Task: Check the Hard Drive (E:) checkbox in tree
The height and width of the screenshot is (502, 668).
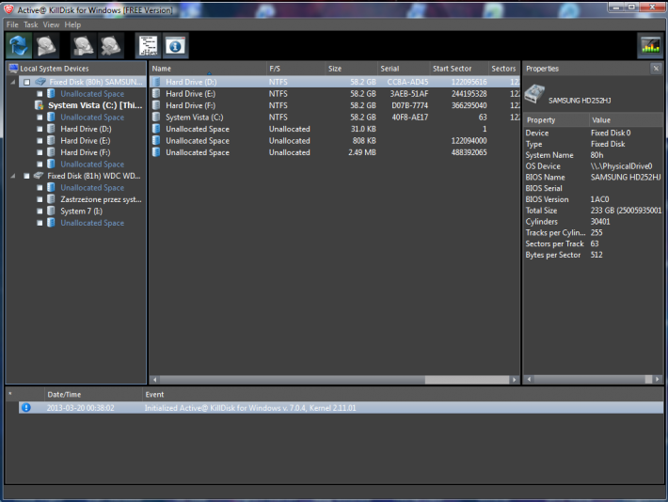Action: coord(40,140)
